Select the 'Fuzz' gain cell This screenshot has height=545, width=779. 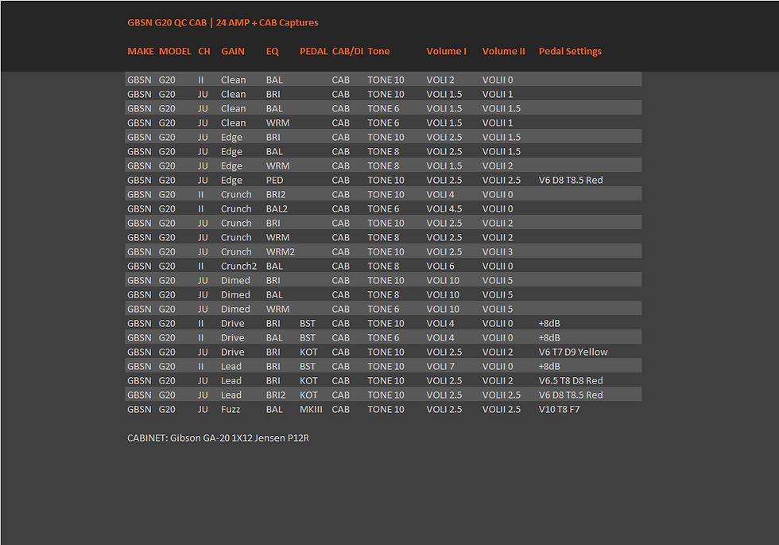tap(231, 411)
